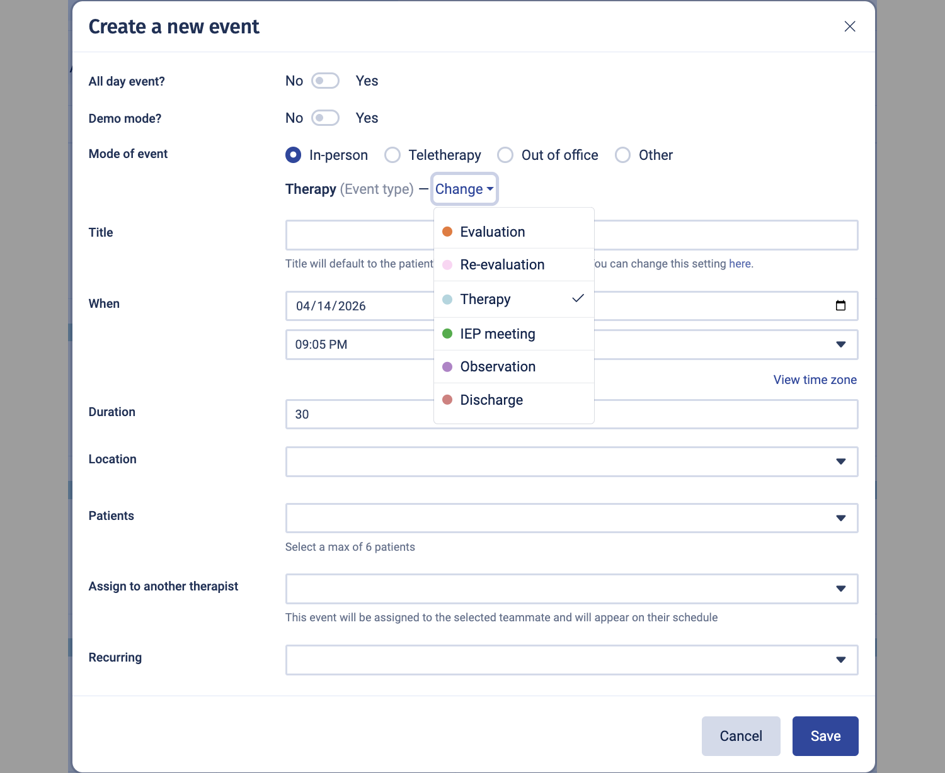Screen dimensions: 945x773
Task: Select the Out of office mode
Action: point(505,155)
